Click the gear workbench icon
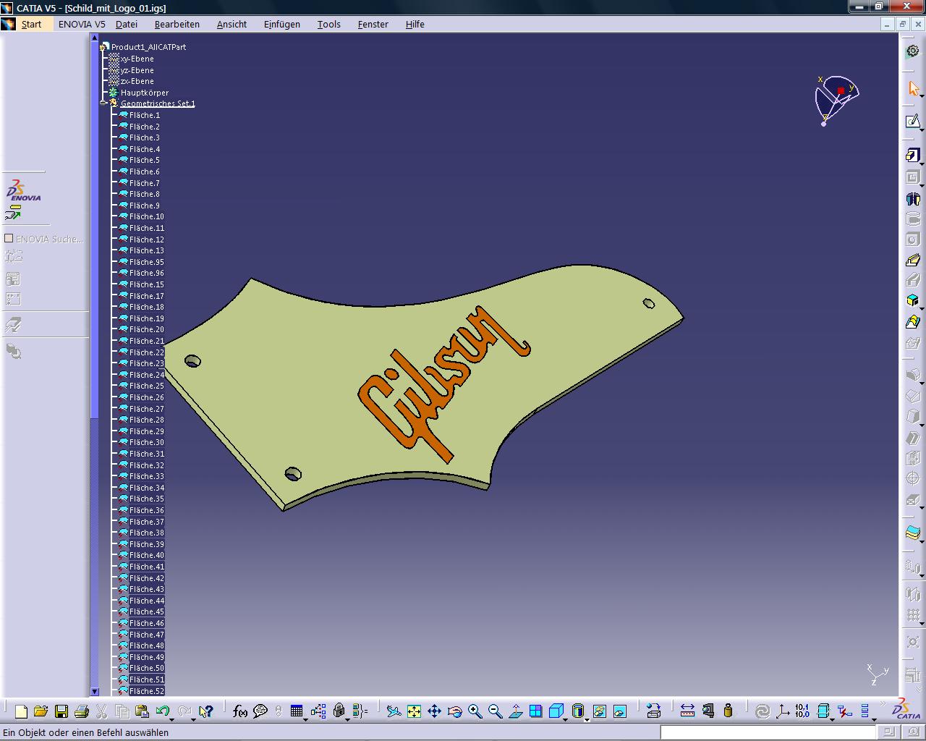This screenshot has width=926, height=741. tap(913, 51)
